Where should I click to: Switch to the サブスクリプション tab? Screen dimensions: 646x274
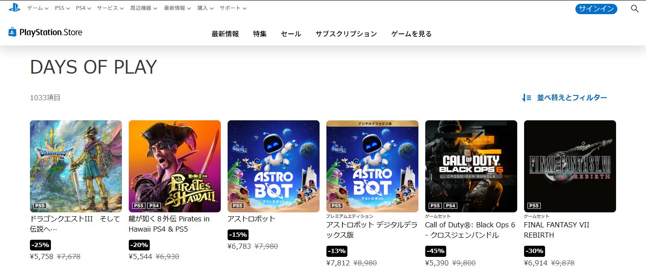(346, 34)
